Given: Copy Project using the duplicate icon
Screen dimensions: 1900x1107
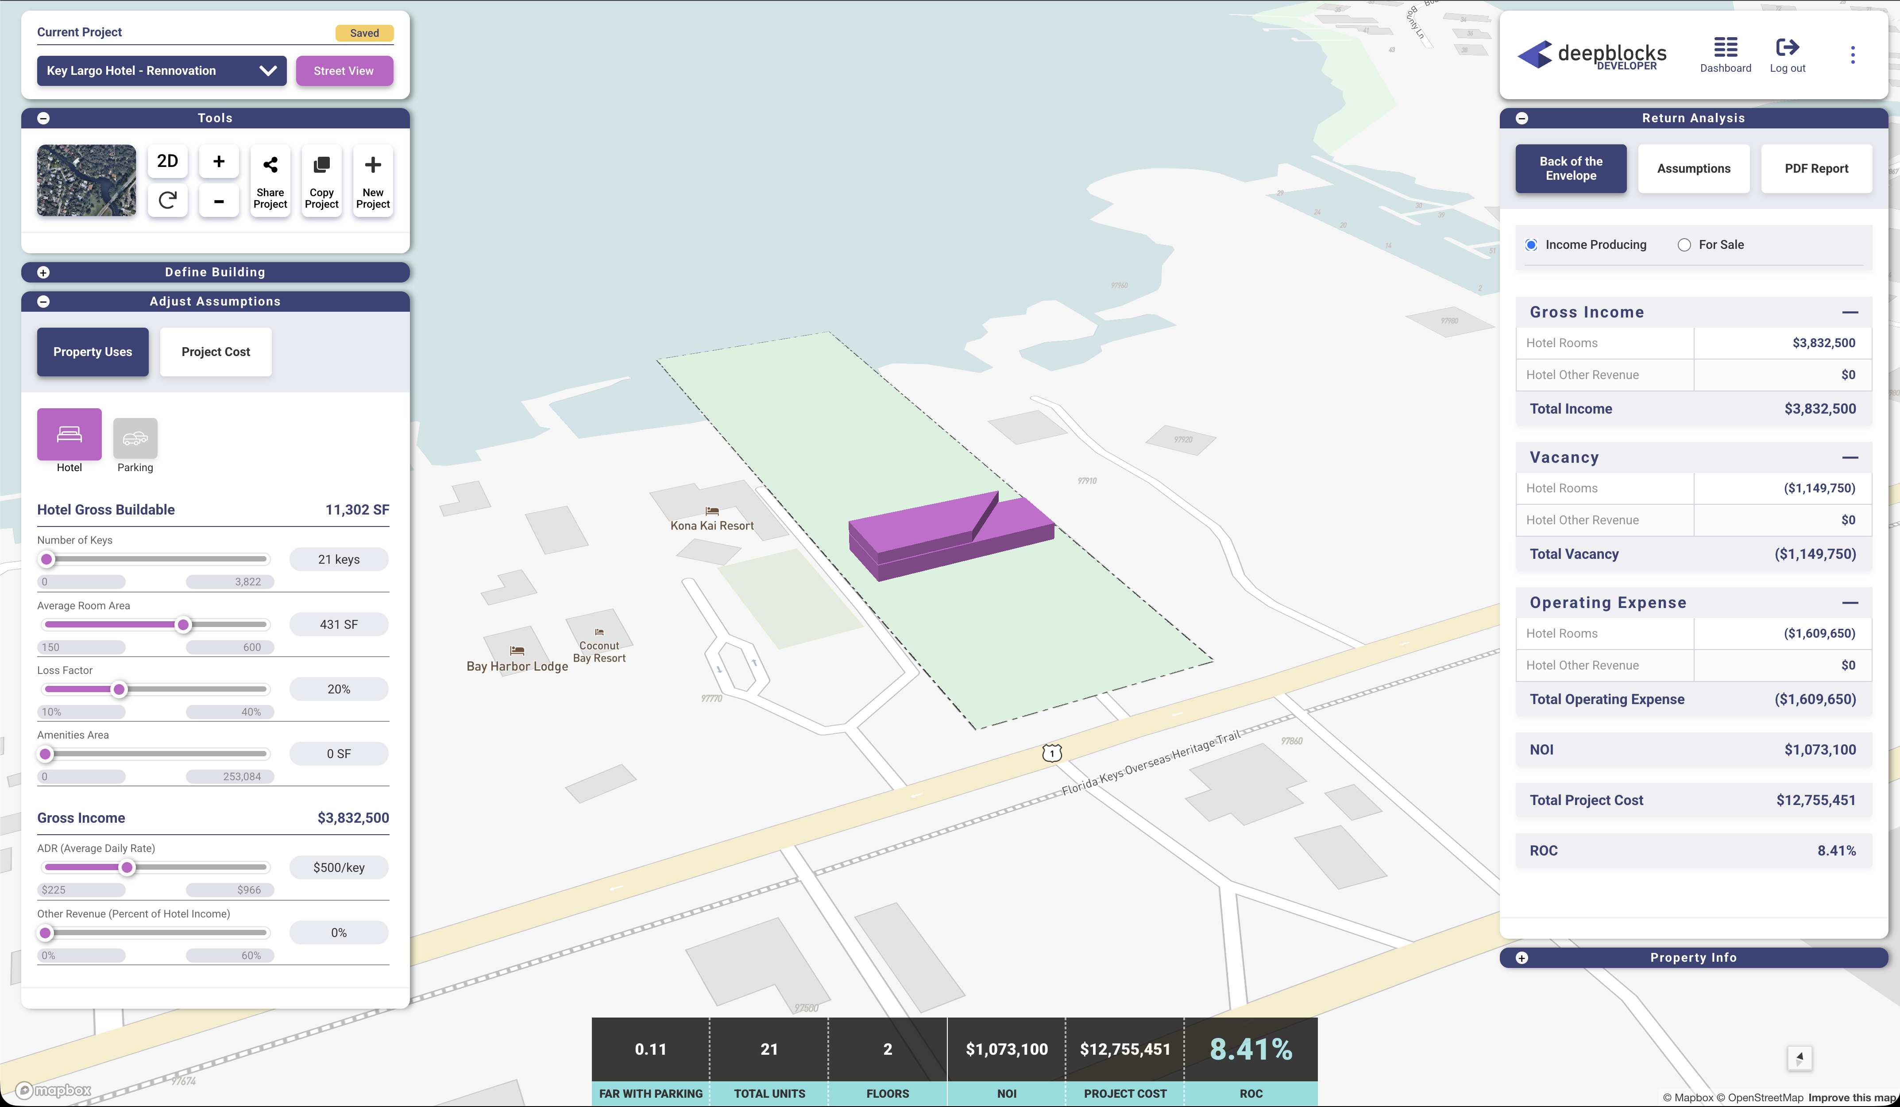Looking at the screenshot, I should click(321, 181).
